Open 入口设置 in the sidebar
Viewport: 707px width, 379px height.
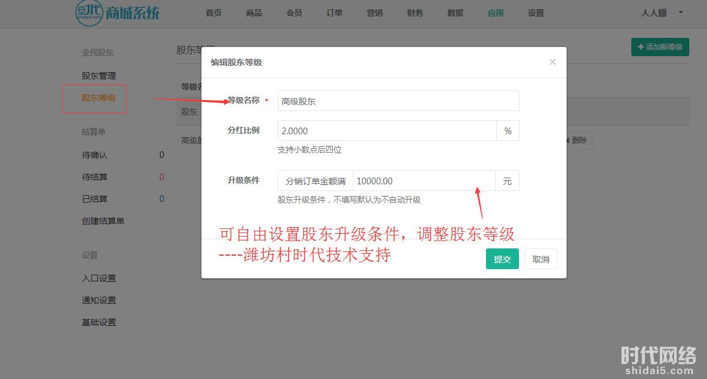[99, 278]
